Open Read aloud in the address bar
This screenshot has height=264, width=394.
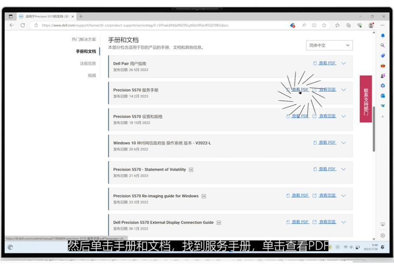[x=304, y=24]
